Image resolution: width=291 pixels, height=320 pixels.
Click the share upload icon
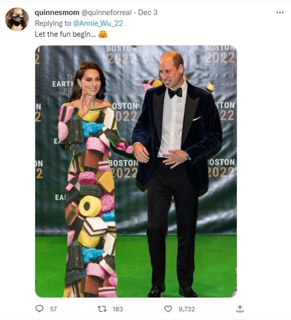click(240, 309)
